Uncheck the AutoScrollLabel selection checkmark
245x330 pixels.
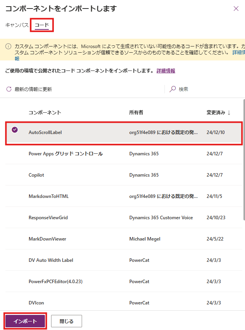pyautogui.click(x=15, y=130)
